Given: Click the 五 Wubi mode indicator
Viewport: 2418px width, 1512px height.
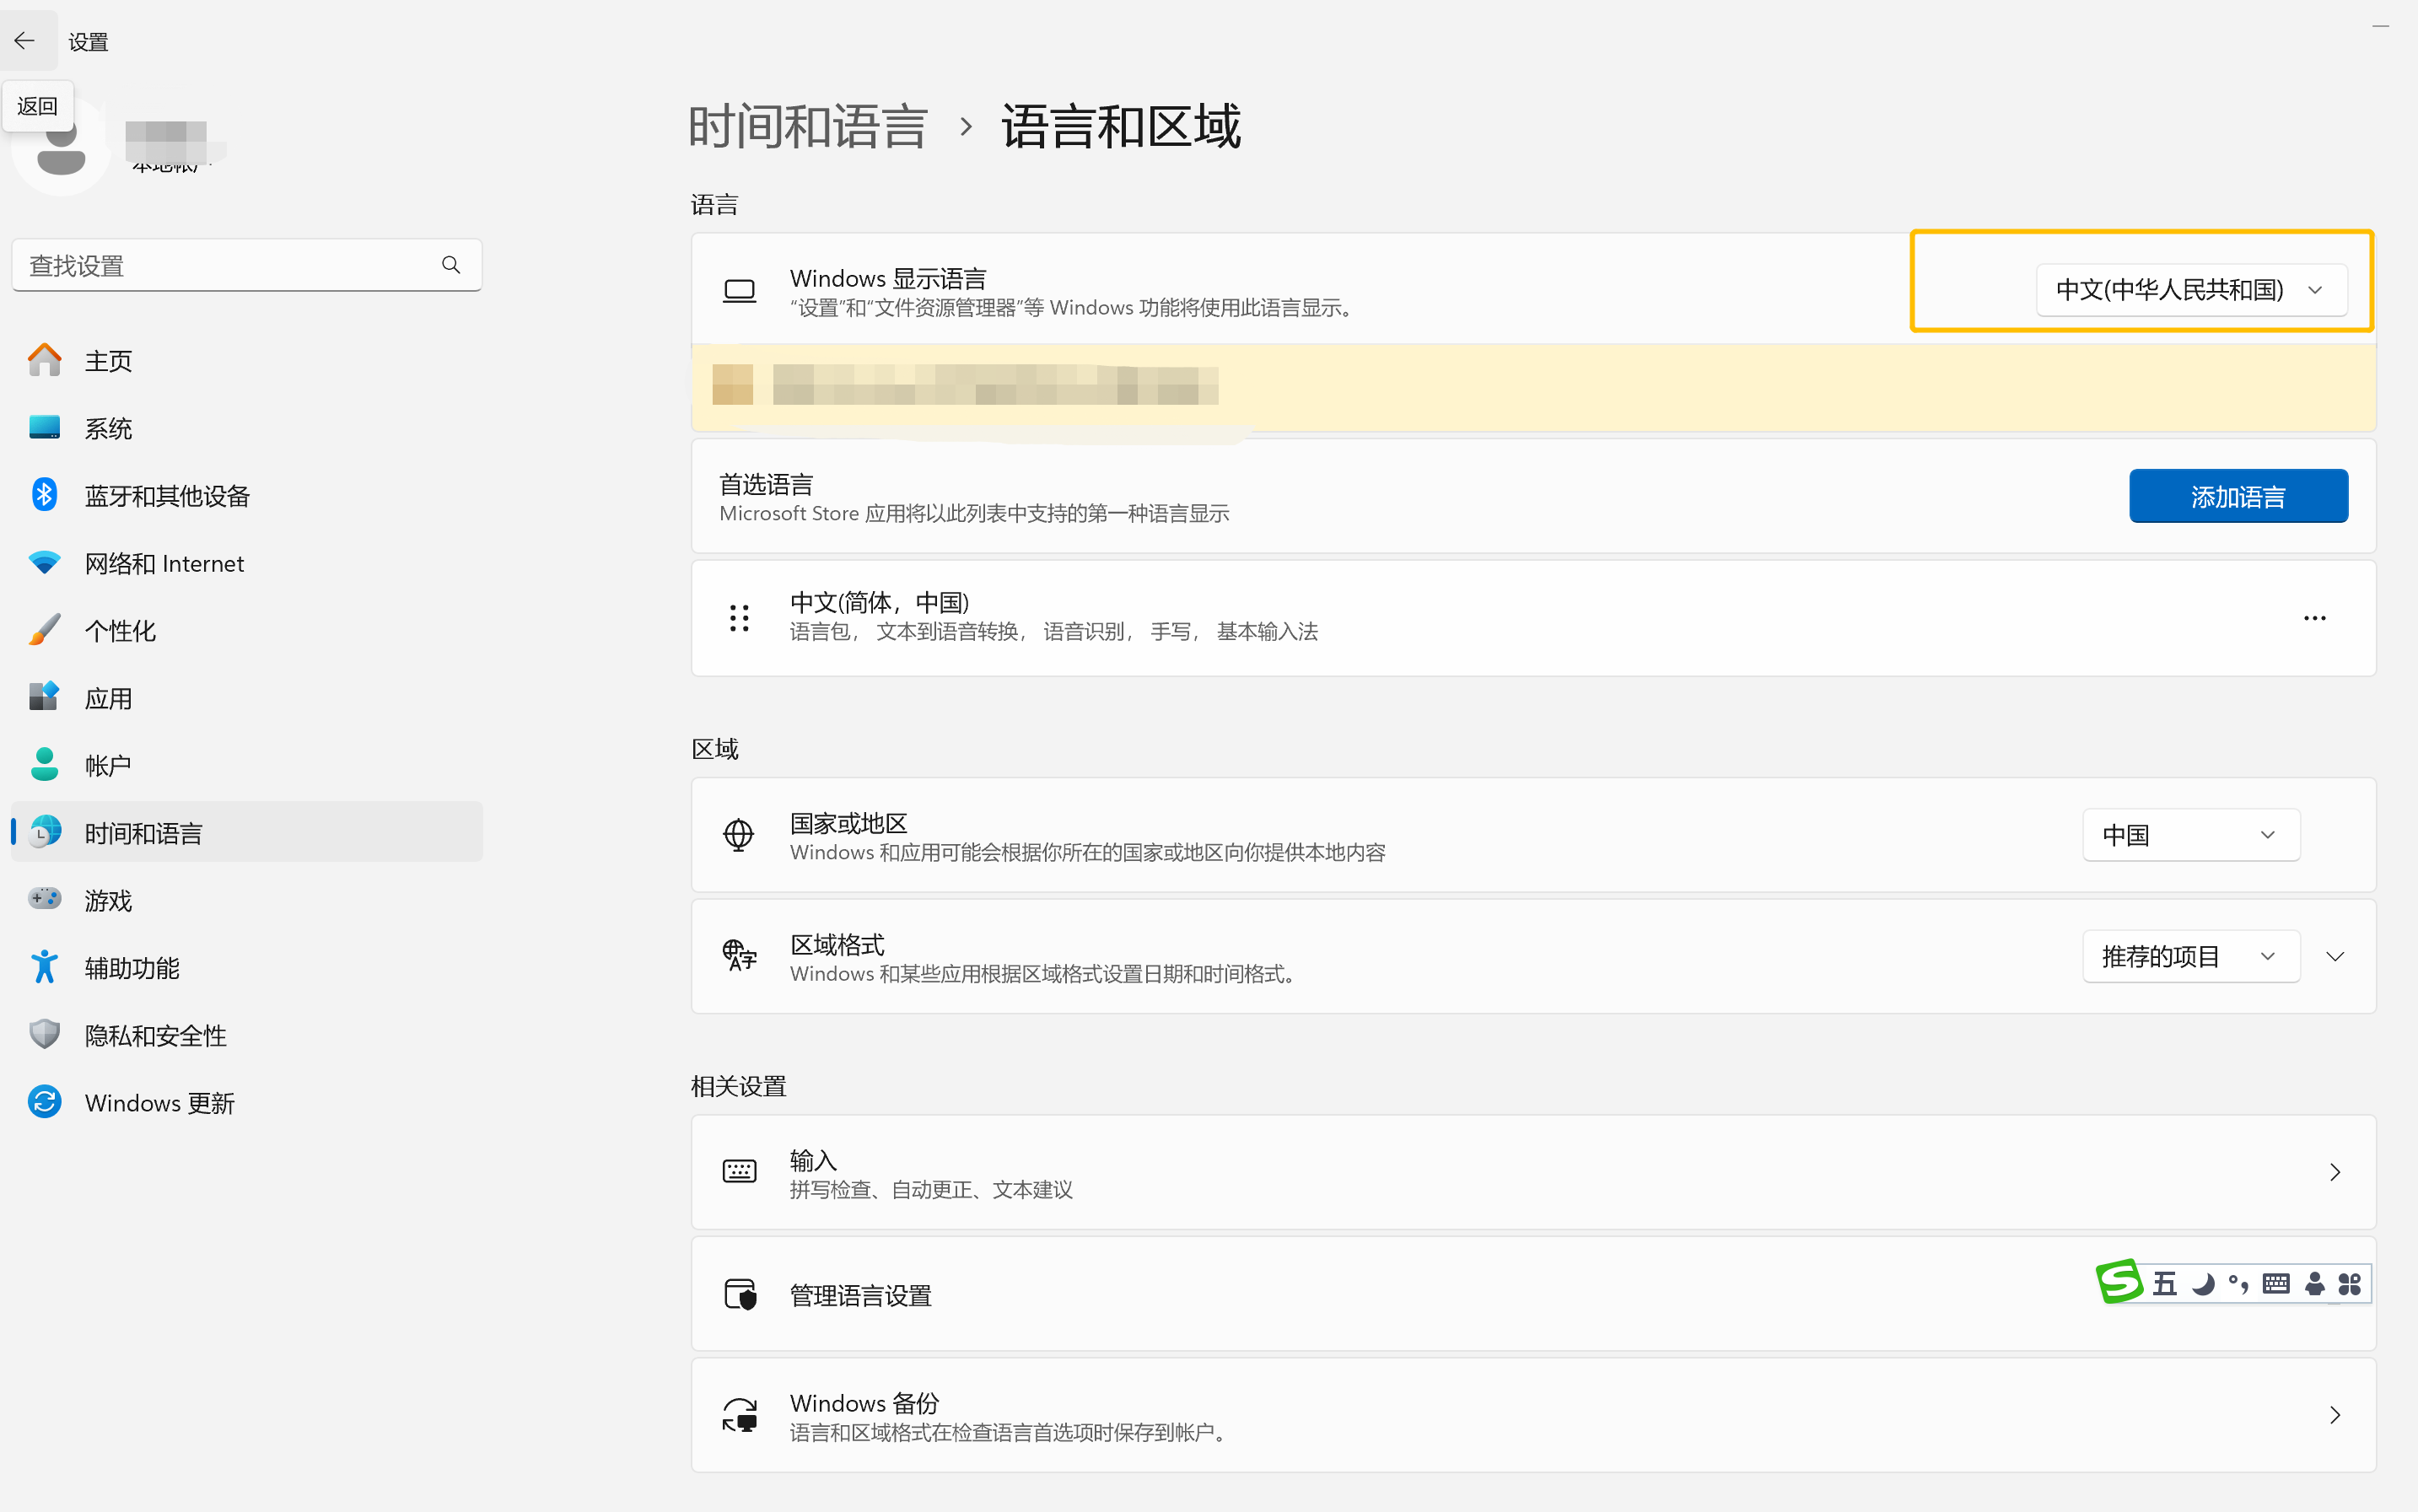Looking at the screenshot, I should coord(2164,1284).
